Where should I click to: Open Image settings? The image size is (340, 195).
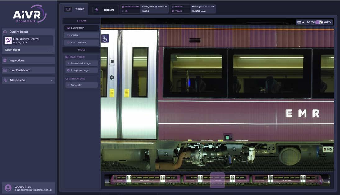[x=81, y=70]
